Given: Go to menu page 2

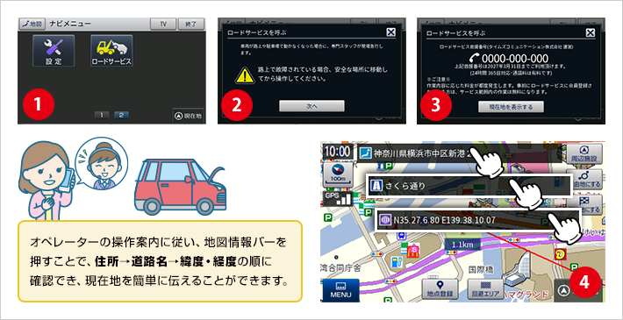Looking at the screenshot, I should click(121, 115).
